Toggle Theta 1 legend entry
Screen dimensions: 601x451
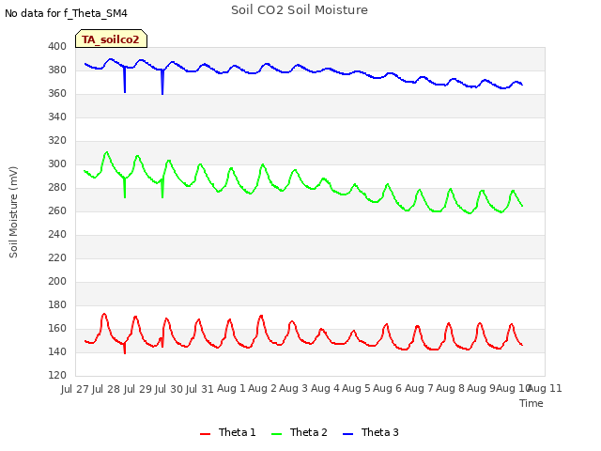(227, 432)
